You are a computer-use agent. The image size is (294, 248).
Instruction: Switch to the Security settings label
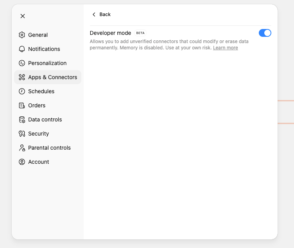click(38, 134)
